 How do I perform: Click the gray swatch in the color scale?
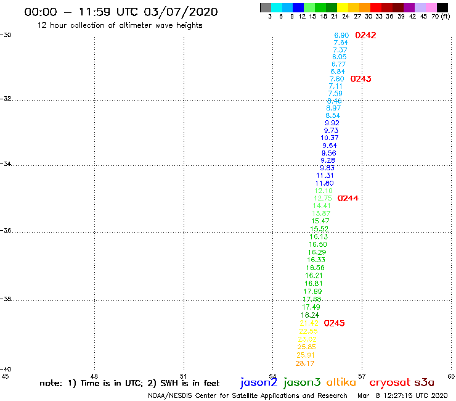(x=266, y=7)
